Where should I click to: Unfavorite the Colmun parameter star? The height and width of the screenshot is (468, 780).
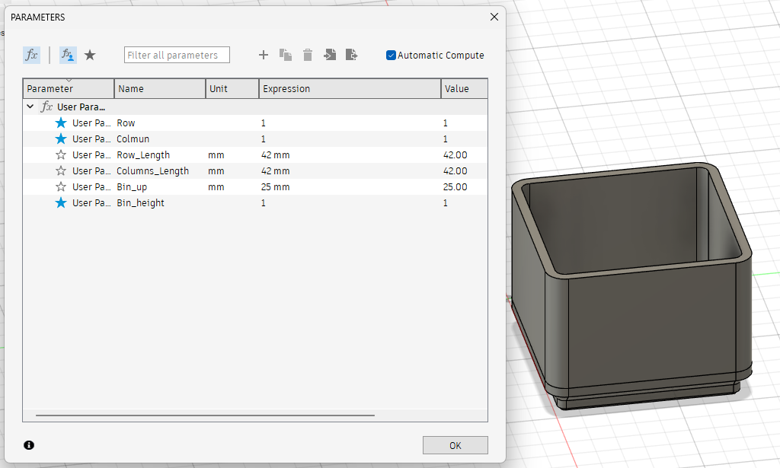tap(61, 138)
